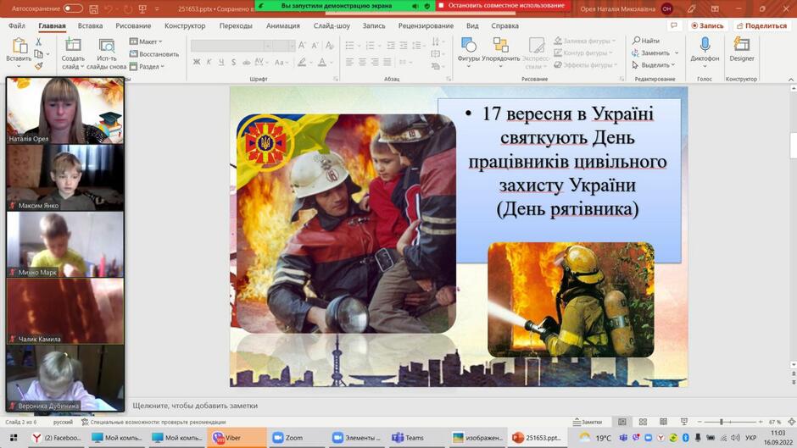Center the text alignment
The image size is (797, 448).
pos(362,62)
